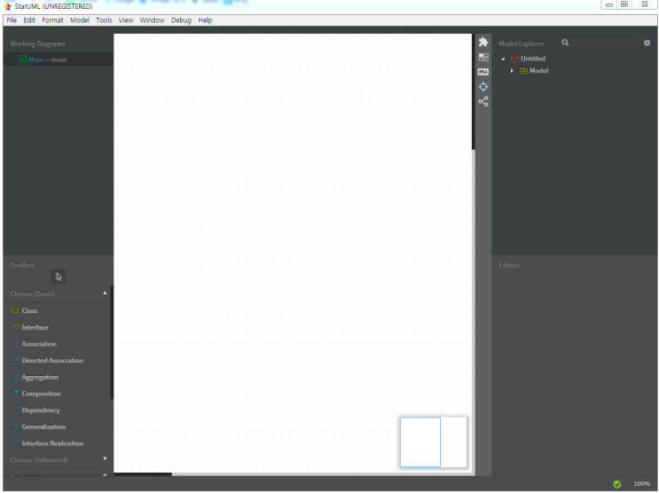Click the 100% zoom level in status bar
Image resolution: width=659 pixels, height=493 pixels.
(641, 484)
